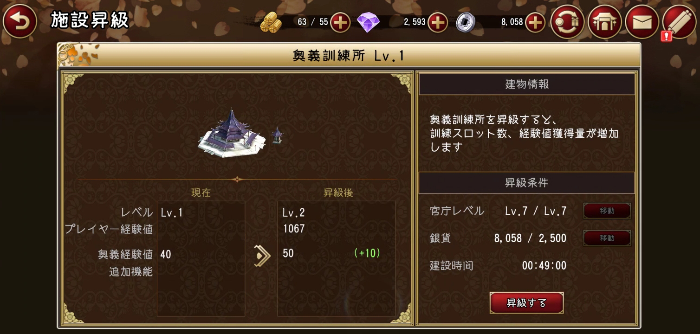Tap the 昇級後 stats panel
This screenshot has width=700, height=334.
tap(337, 258)
